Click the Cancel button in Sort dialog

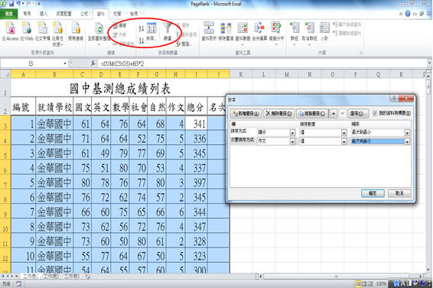[399, 193]
